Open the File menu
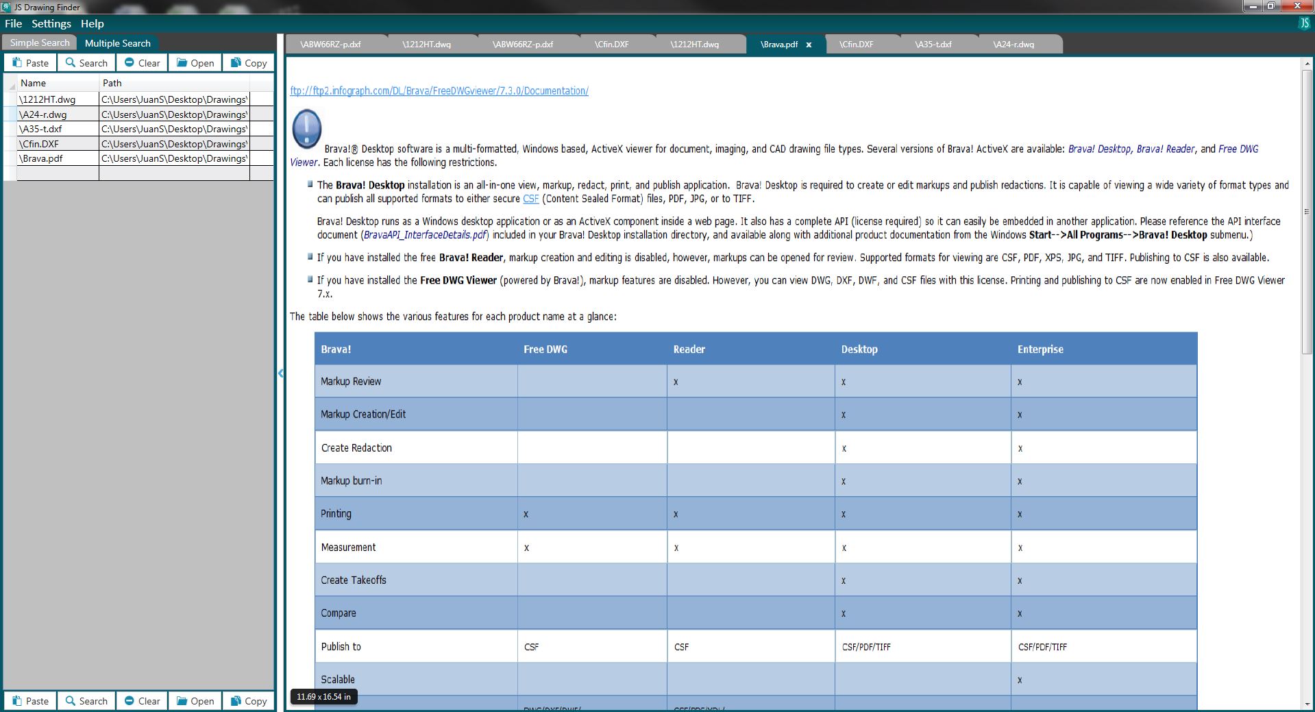This screenshot has width=1315, height=712. (x=14, y=23)
